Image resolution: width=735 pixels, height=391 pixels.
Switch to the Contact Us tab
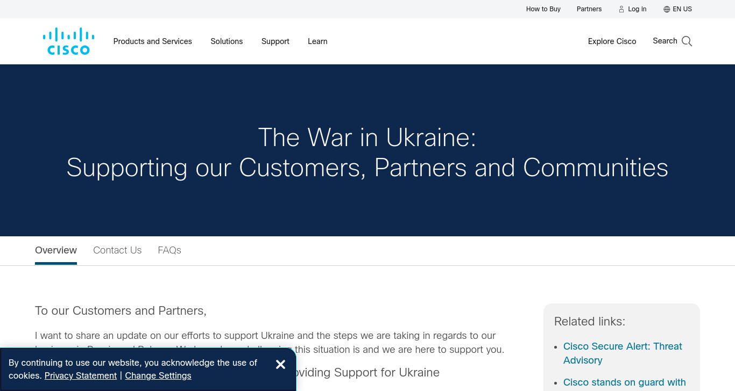(x=117, y=250)
